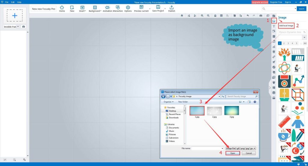308x166 pixels.
Task: Open the Help menu
Action: point(19,2)
